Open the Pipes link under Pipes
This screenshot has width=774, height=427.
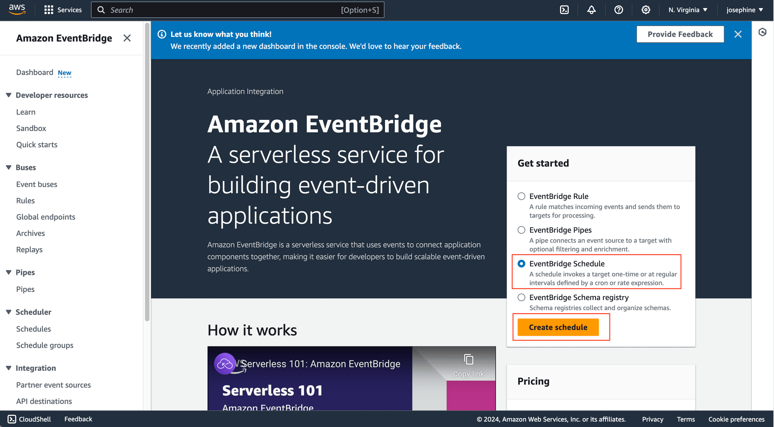pos(26,289)
